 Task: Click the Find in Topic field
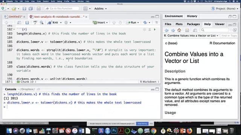(229, 36)
